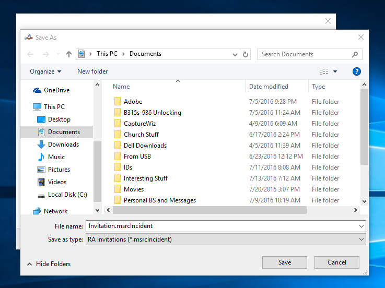Screen dimensions: 385x288
Task: Go up one folder level
Action: tap(69, 54)
